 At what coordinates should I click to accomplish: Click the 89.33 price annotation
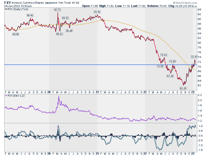(65, 18)
